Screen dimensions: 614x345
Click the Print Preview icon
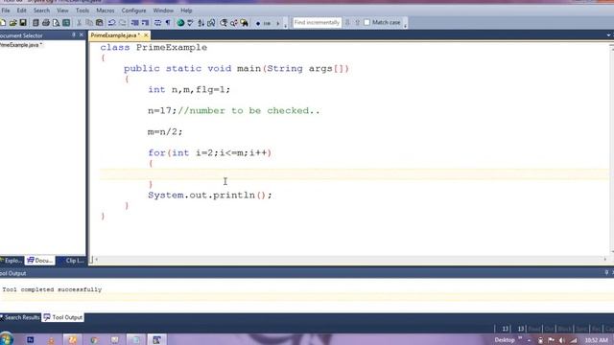tap(56, 23)
